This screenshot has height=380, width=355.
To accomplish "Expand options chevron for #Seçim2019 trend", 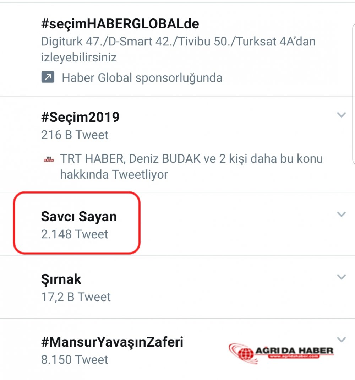I will (341, 115).
